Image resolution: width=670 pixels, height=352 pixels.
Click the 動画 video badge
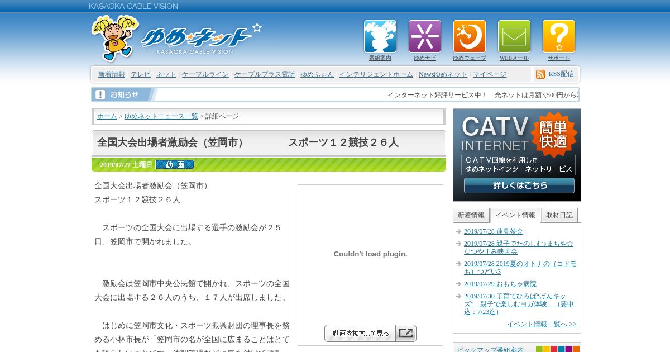coord(175,164)
